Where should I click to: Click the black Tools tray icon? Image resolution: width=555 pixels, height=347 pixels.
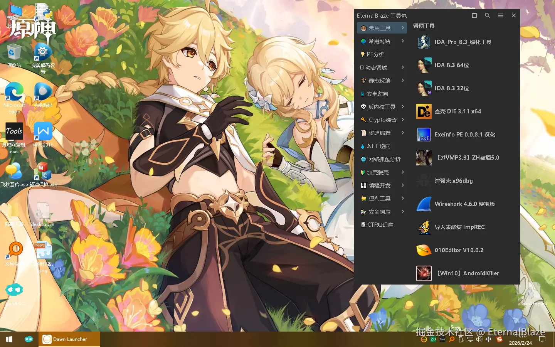[442, 339]
